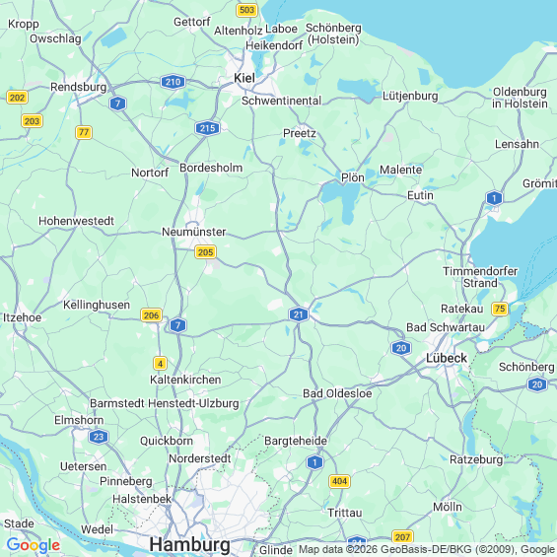The width and height of the screenshot is (557, 557).
Task: Select the Lübeck city label
Action: [x=447, y=358]
